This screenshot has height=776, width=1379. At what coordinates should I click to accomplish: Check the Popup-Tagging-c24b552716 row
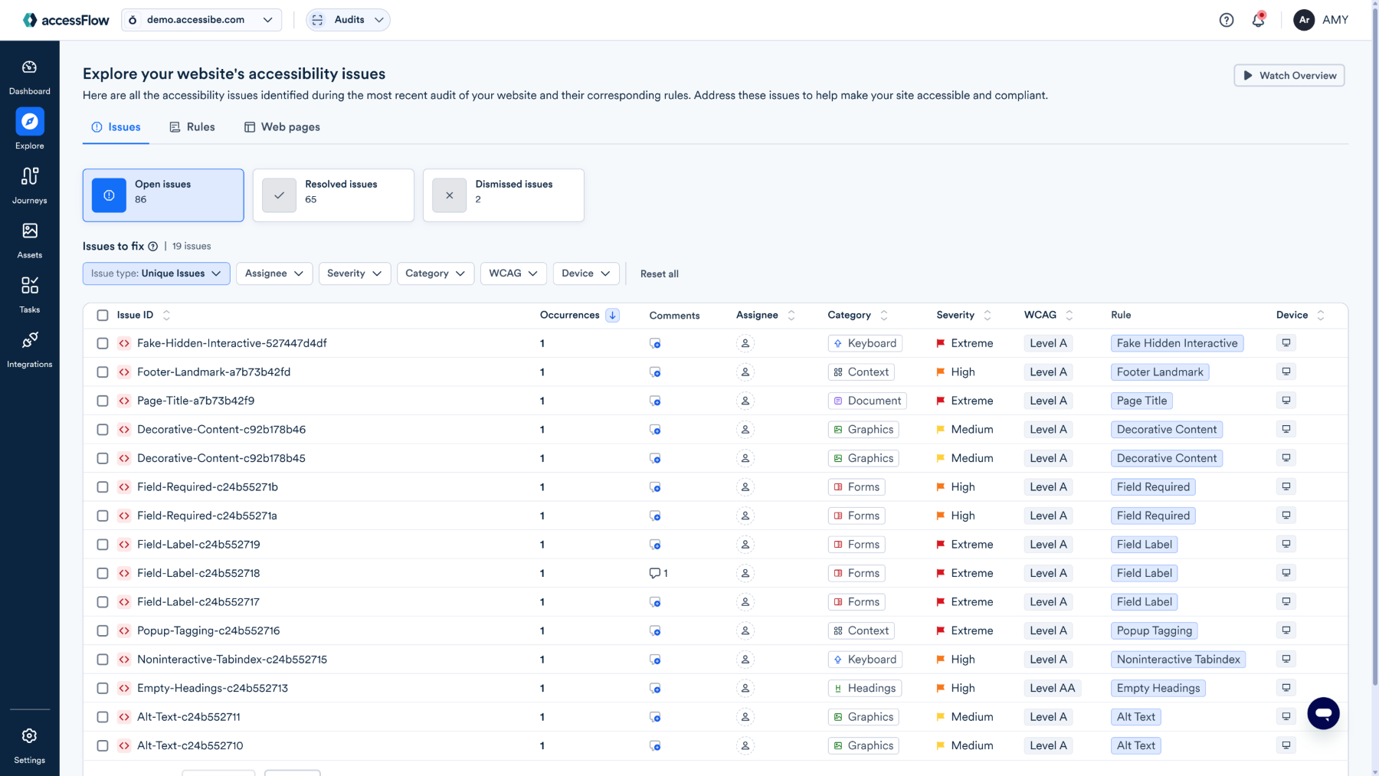[x=103, y=630]
